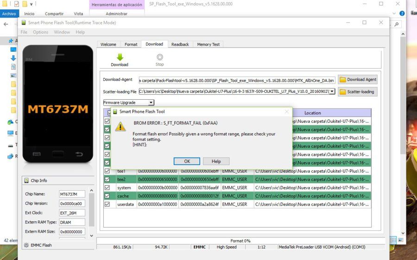
Task: Click the Quick access star icon in Explorer
Action: [x=11, y=41]
